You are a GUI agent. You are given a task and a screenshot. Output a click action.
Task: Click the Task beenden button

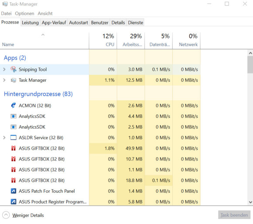(x=234, y=215)
